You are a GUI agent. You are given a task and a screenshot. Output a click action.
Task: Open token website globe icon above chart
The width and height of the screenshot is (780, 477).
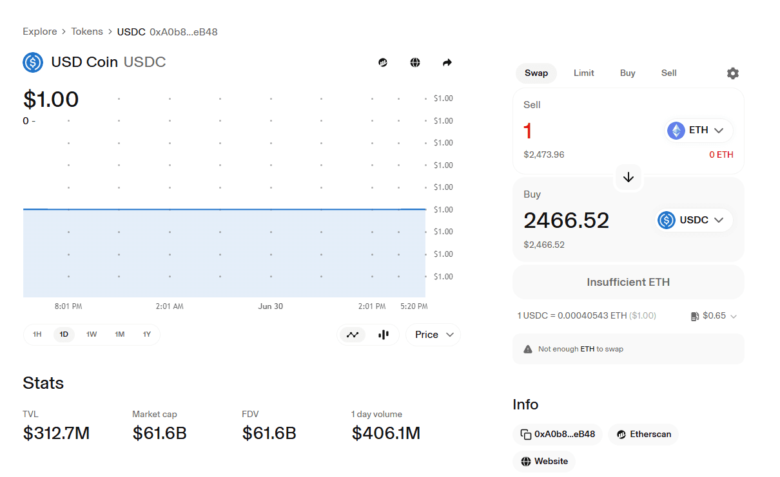[415, 62]
